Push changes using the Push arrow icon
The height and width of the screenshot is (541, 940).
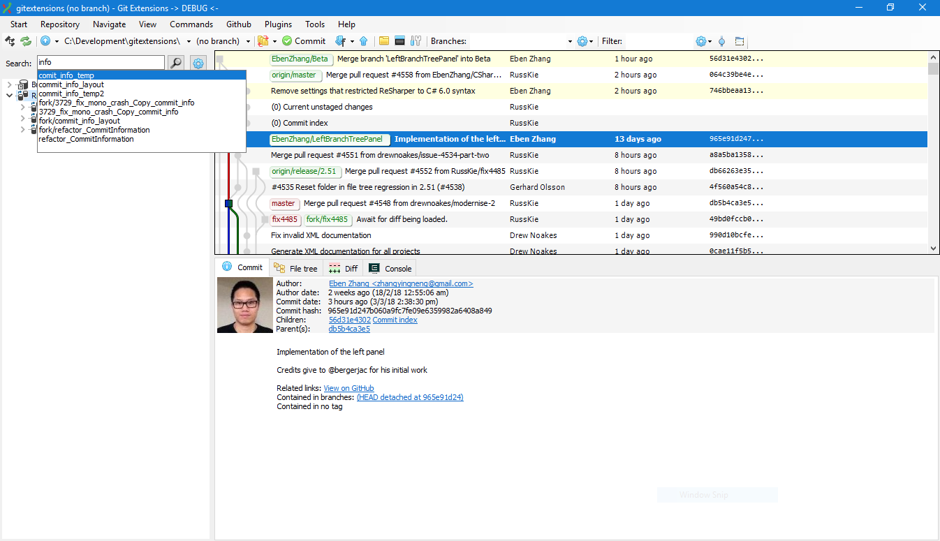(x=363, y=40)
